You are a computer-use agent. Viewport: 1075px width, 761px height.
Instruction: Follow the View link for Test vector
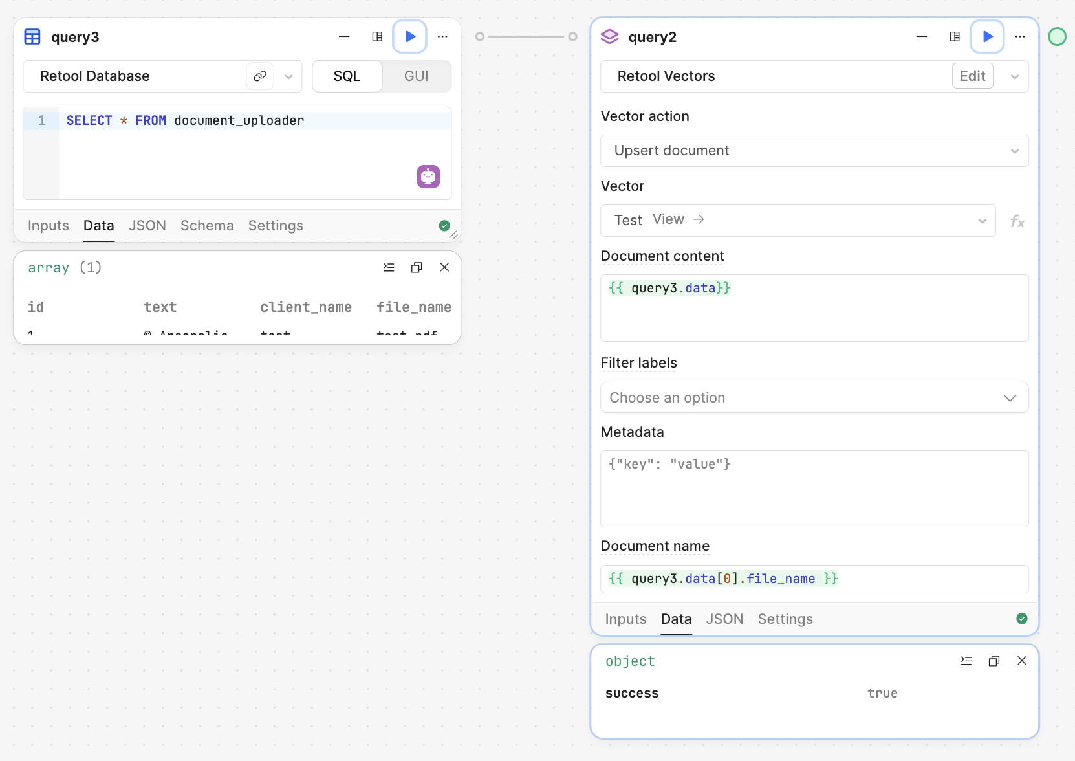click(678, 219)
